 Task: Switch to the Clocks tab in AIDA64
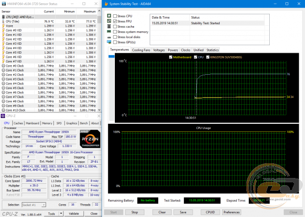[x=185, y=50]
